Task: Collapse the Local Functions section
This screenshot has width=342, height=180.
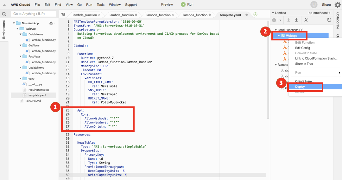Action: click(x=276, y=30)
